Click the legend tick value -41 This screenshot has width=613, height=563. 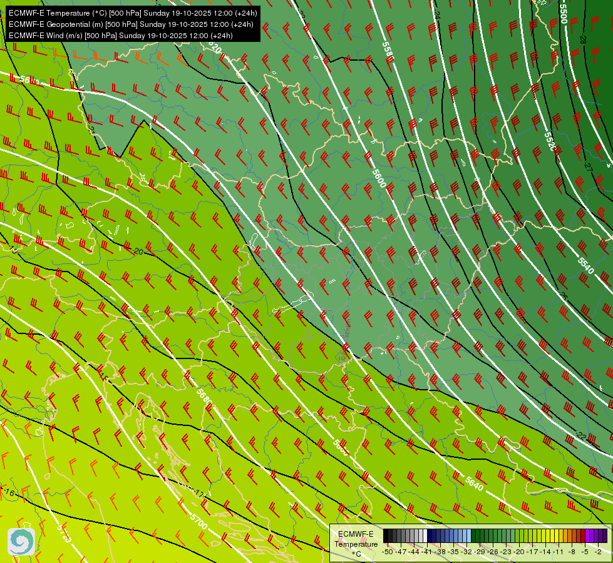click(428, 552)
